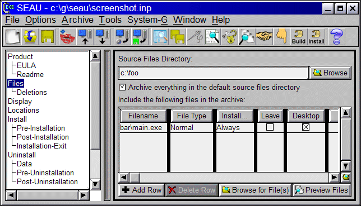The height and width of the screenshot is (206, 361).
Task: Select EULA in the tree
Action: pyautogui.click(x=26, y=66)
